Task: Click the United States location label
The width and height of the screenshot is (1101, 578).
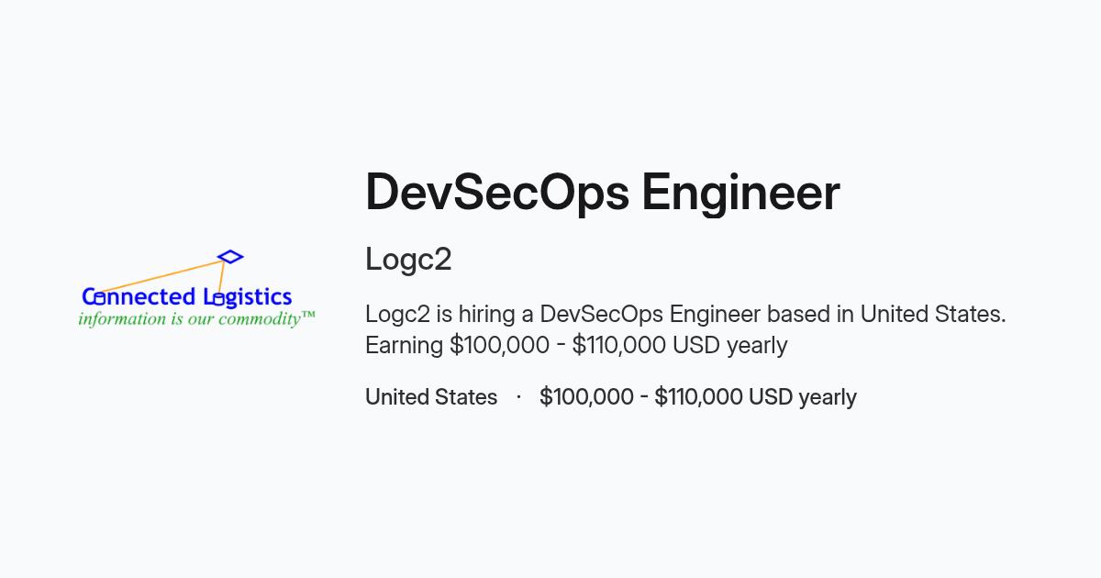Action: coord(431,396)
